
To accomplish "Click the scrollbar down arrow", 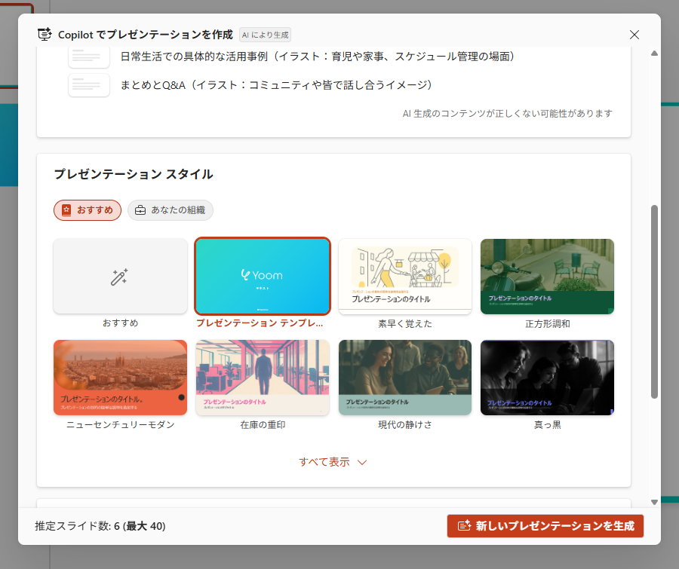I will coord(654,502).
